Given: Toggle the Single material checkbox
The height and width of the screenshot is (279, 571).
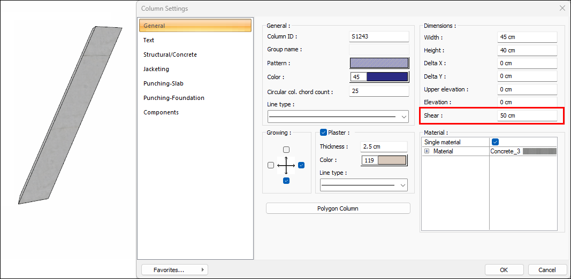Looking at the screenshot, I should click(x=495, y=142).
